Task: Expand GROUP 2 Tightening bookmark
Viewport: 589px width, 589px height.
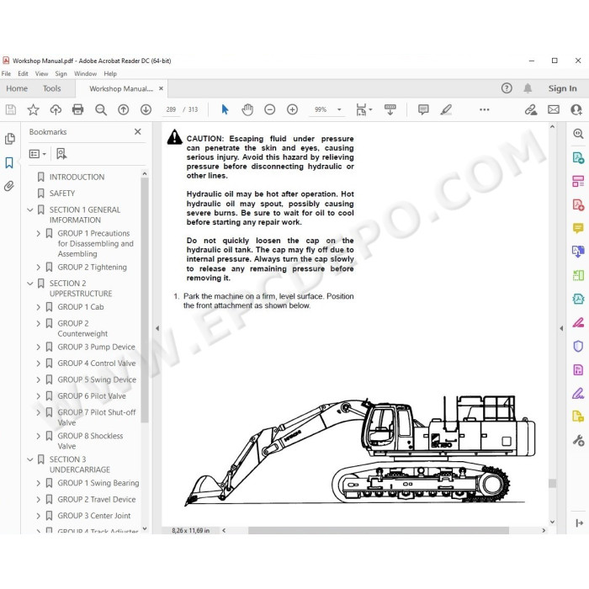Action: (39, 267)
